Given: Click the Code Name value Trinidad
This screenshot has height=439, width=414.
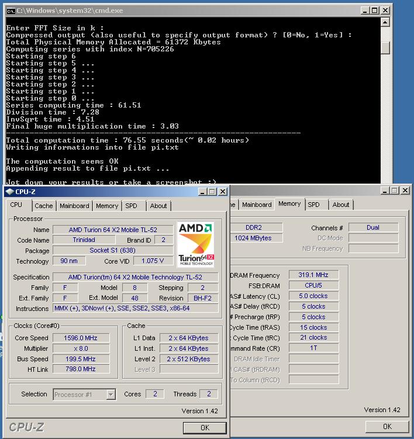Looking at the screenshot, I should 84,240.
